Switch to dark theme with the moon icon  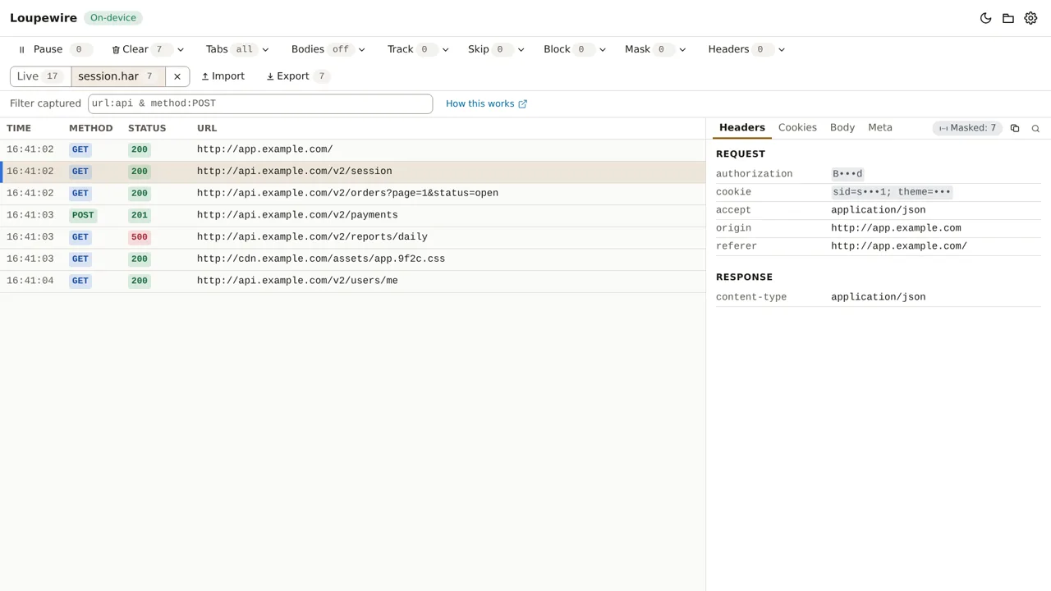(x=986, y=18)
